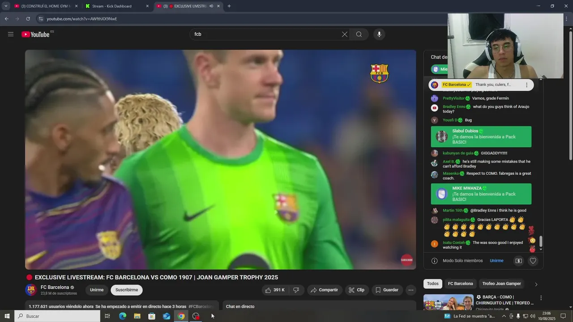The width and height of the screenshot is (573, 322).
Task: Show hidden system tray icons
Action: click(504, 316)
